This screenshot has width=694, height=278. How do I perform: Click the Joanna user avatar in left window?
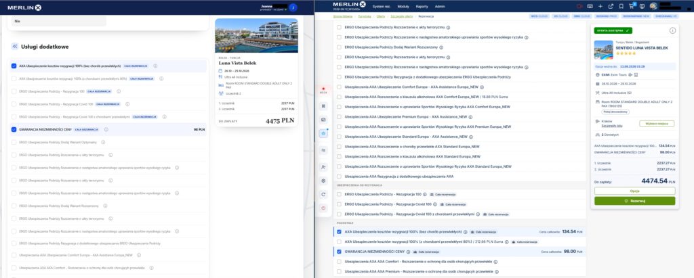pyautogui.click(x=293, y=7)
